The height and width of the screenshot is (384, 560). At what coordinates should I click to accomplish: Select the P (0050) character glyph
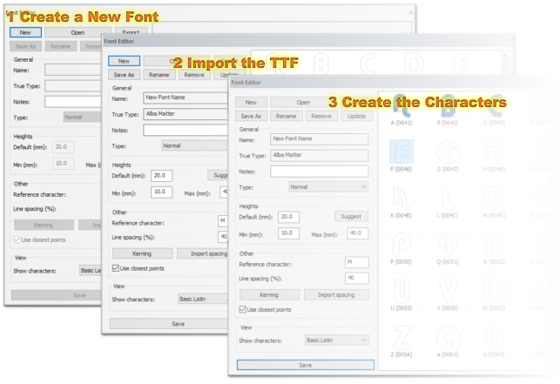(x=401, y=245)
